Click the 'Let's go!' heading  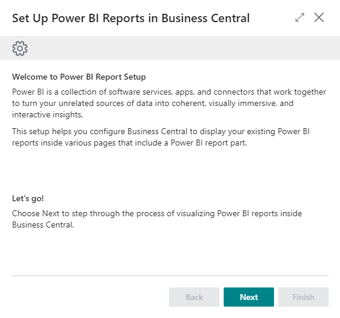(x=28, y=198)
